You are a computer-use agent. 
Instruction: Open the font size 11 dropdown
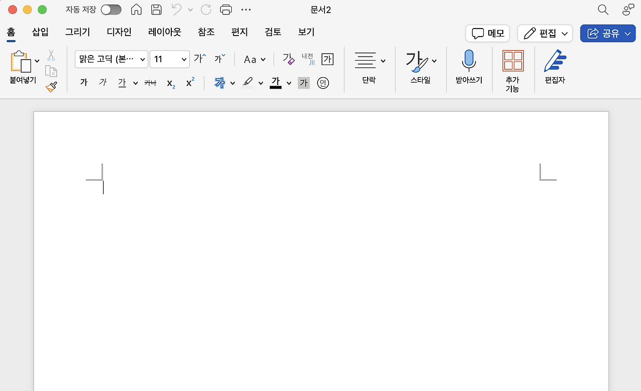[170, 59]
